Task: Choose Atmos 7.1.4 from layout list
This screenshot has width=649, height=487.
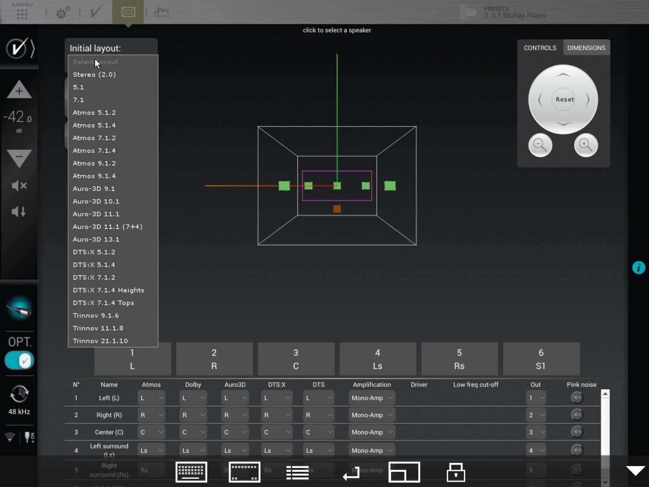Action: (94, 151)
